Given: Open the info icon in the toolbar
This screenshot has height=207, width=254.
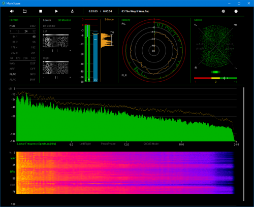Looking at the screenshot, I should click(236, 11).
